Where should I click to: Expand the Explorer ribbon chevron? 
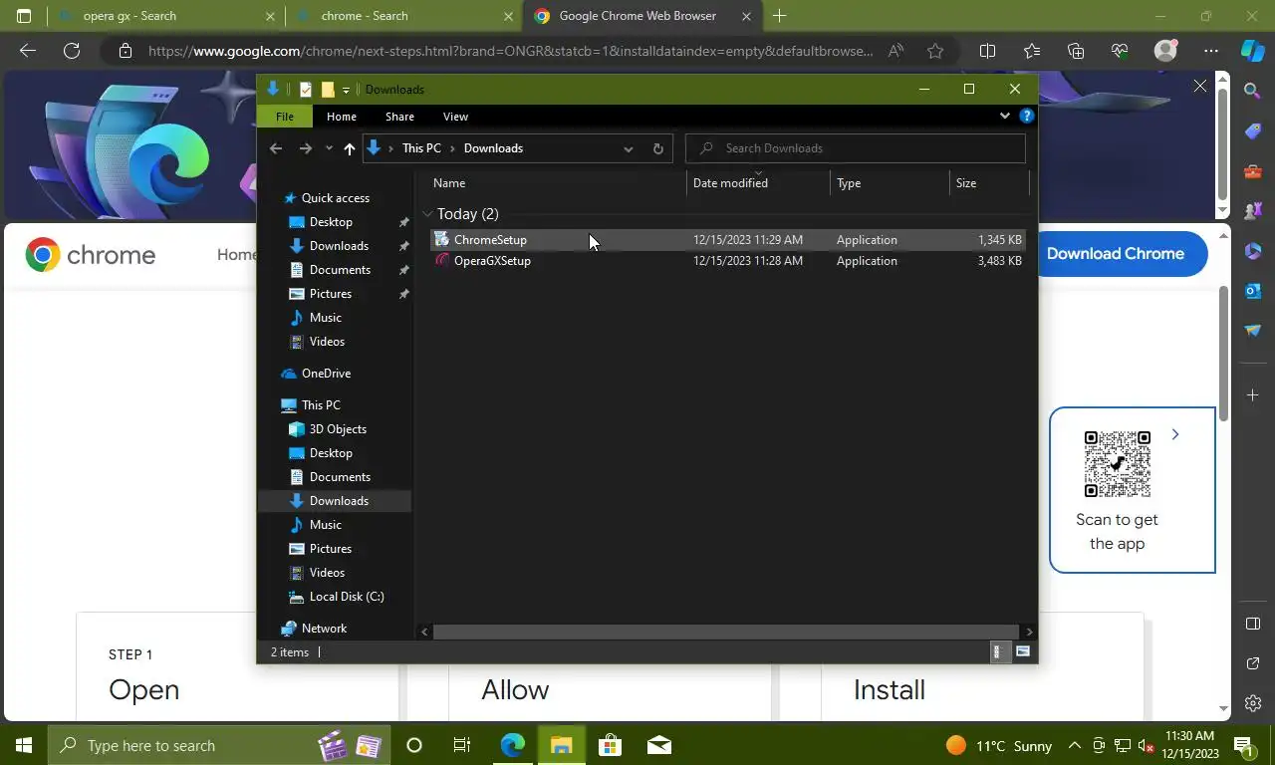tap(1004, 117)
